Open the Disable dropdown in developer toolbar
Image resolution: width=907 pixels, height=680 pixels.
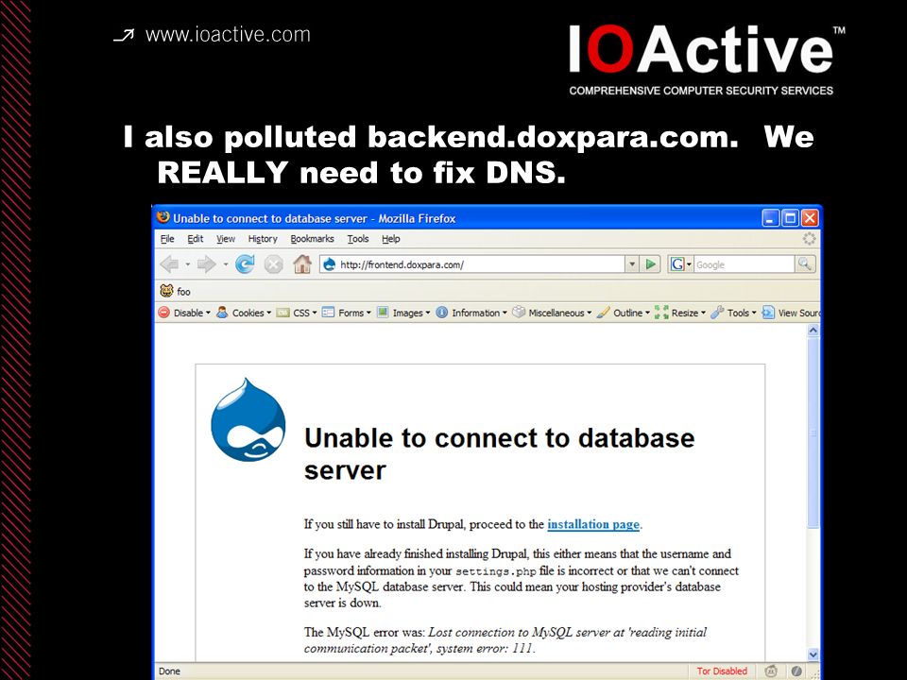point(184,313)
